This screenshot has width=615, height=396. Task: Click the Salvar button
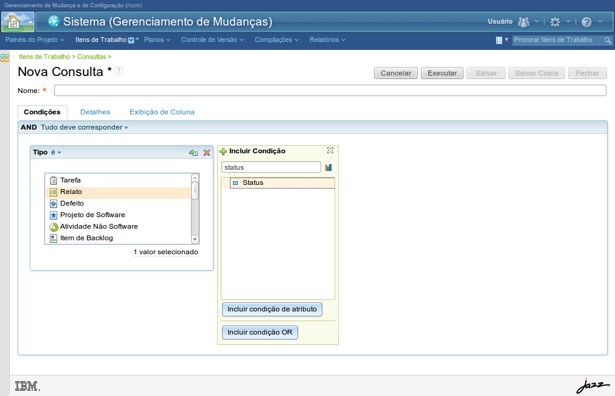click(486, 73)
